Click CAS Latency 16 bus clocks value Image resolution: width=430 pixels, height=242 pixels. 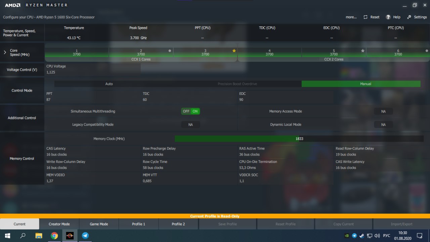pos(56,155)
